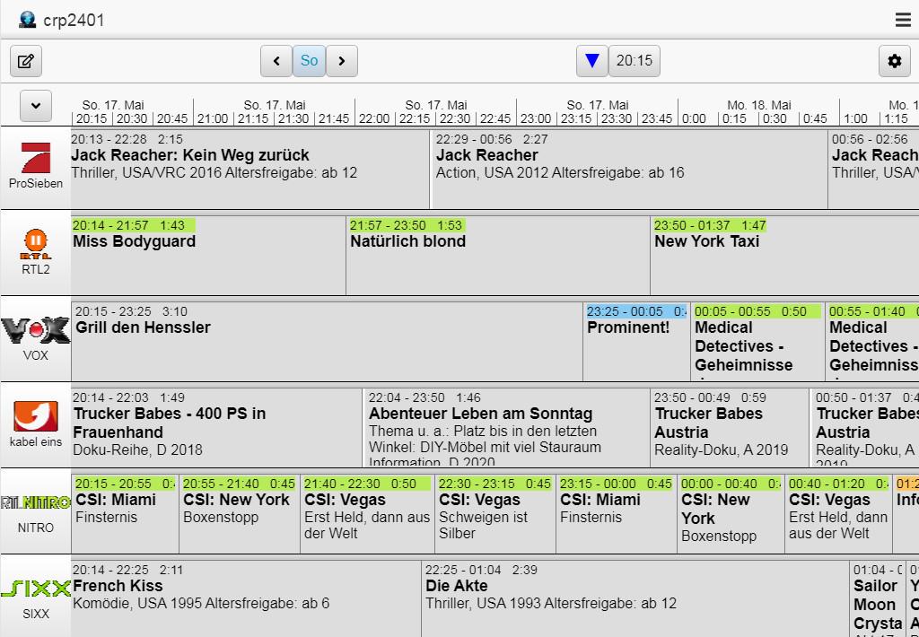This screenshot has width=919, height=637.
Task: Open CSI: Vegas at 00:40
Action: pyautogui.click(x=839, y=514)
